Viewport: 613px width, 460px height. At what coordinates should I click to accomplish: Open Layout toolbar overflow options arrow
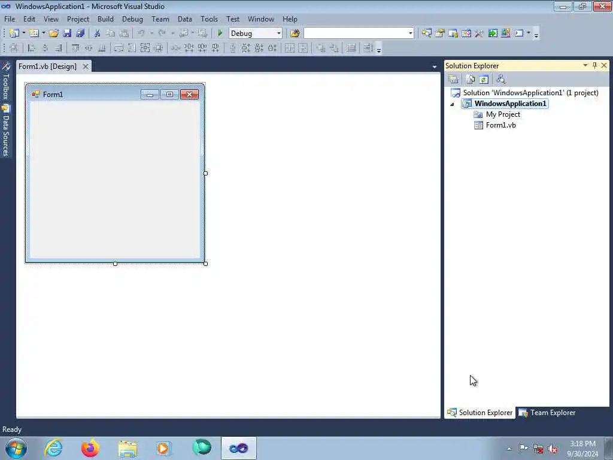coord(378,50)
